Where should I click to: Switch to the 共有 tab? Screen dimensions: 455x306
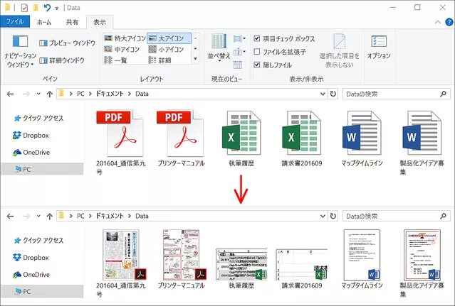[72, 22]
